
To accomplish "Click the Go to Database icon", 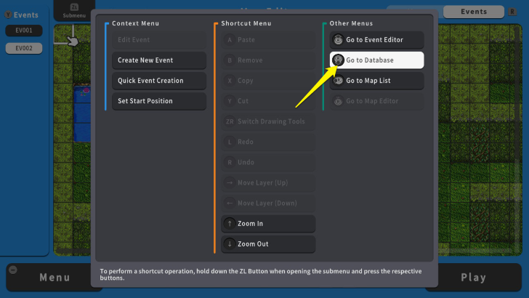I will point(338,60).
